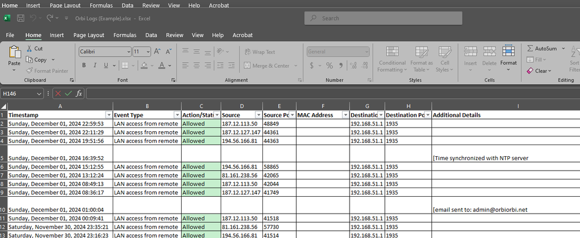Switch to Insert ribbon tab
This screenshot has width=580, height=238.
click(56, 35)
